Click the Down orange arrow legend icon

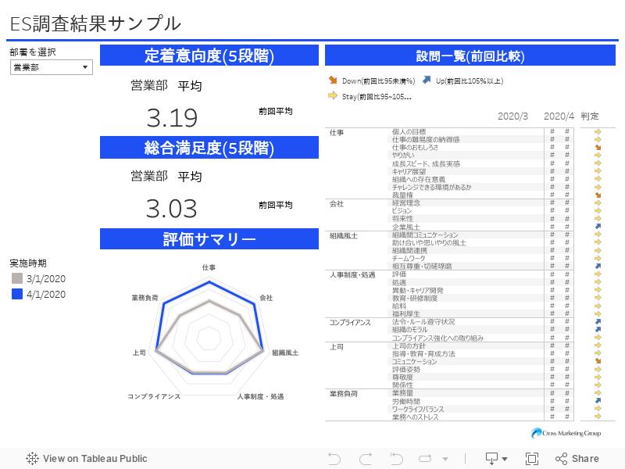coord(333,81)
